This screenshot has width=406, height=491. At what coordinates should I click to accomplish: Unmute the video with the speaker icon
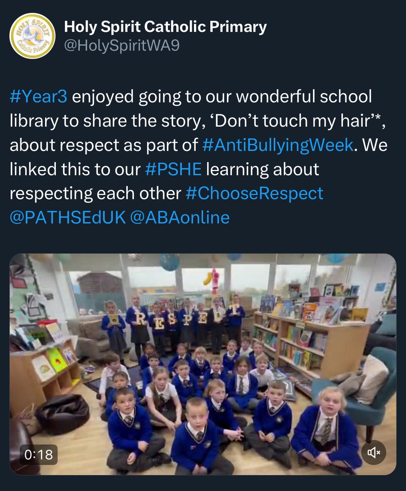click(374, 452)
